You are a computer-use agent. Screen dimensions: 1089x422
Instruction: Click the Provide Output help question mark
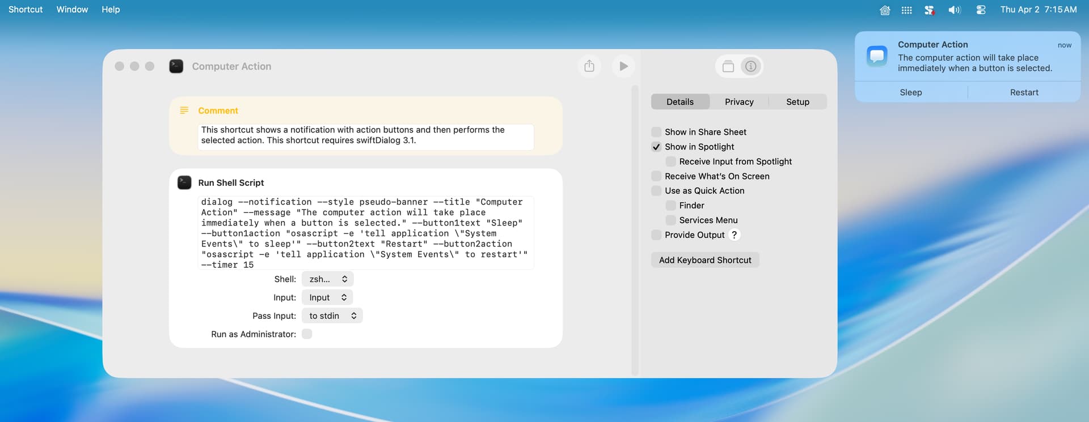734,235
